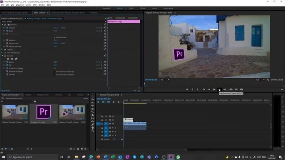Viewport: 285px width, 160px height.
Task: Enable Draw Preview Wireframe checkbox
Action: click(54, 75)
